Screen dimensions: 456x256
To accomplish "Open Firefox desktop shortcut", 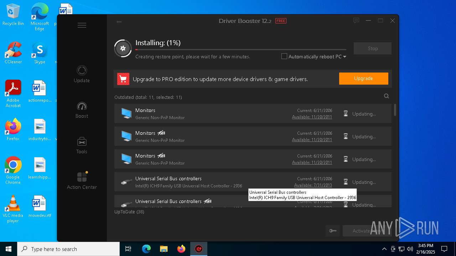I will pyautogui.click(x=13, y=130).
